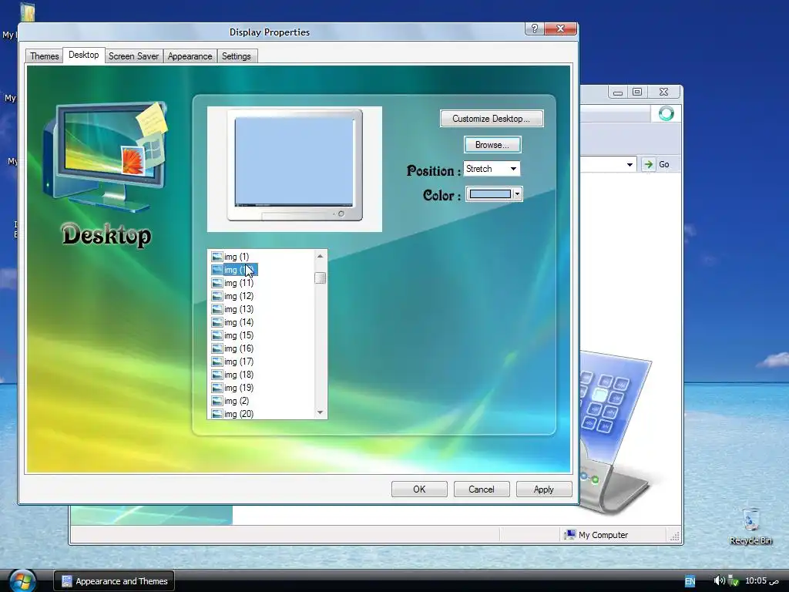Click the network tray icon
This screenshot has width=789, height=592.
tap(734, 581)
